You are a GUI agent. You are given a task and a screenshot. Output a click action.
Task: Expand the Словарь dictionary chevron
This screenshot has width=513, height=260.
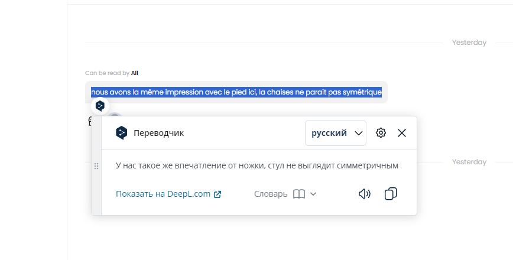(x=313, y=194)
